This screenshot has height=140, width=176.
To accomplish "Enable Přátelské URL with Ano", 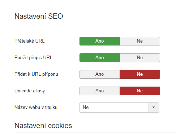I will click(100, 41).
